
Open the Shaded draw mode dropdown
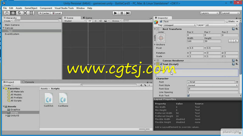coord(75,21)
